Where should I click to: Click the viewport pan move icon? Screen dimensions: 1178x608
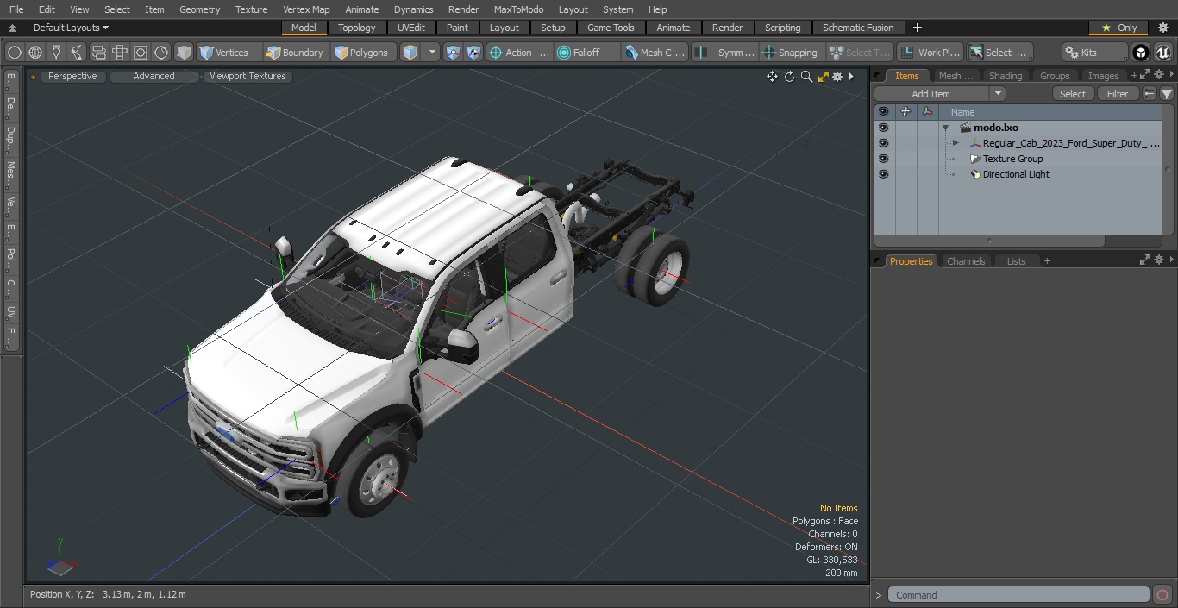pos(772,77)
